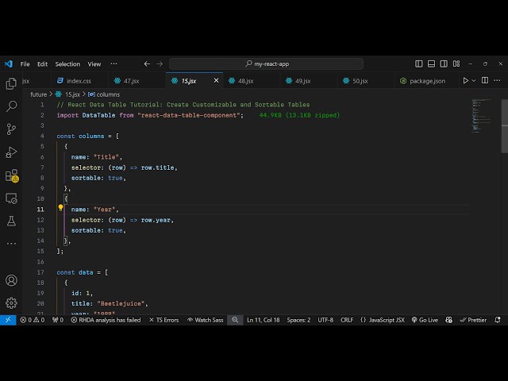This screenshot has width=508, height=381.
Task: Open the Run and Debug view
Action: 11,152
